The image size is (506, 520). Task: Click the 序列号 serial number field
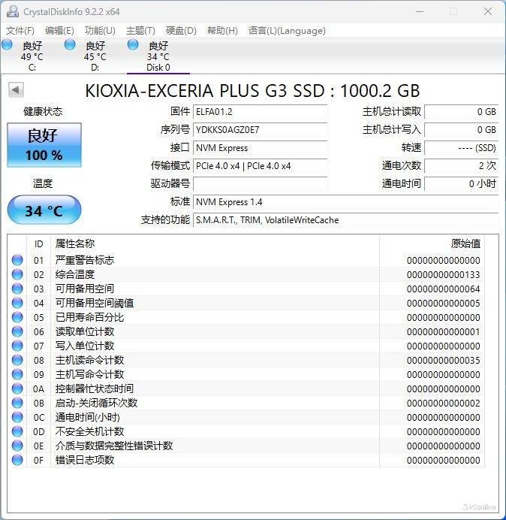click(260, 129)
